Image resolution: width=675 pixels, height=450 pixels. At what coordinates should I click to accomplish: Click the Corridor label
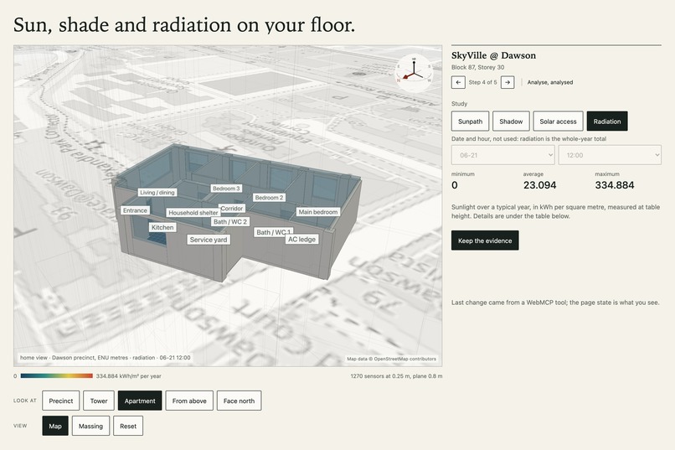point(232,209)
